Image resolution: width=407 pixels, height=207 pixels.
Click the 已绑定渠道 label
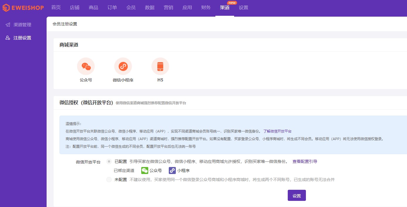(124, 171)
